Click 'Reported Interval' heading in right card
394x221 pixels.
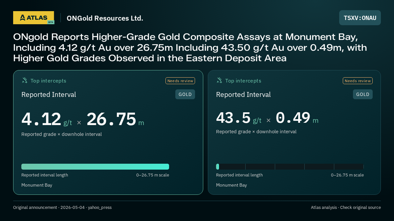pos(243,95)
